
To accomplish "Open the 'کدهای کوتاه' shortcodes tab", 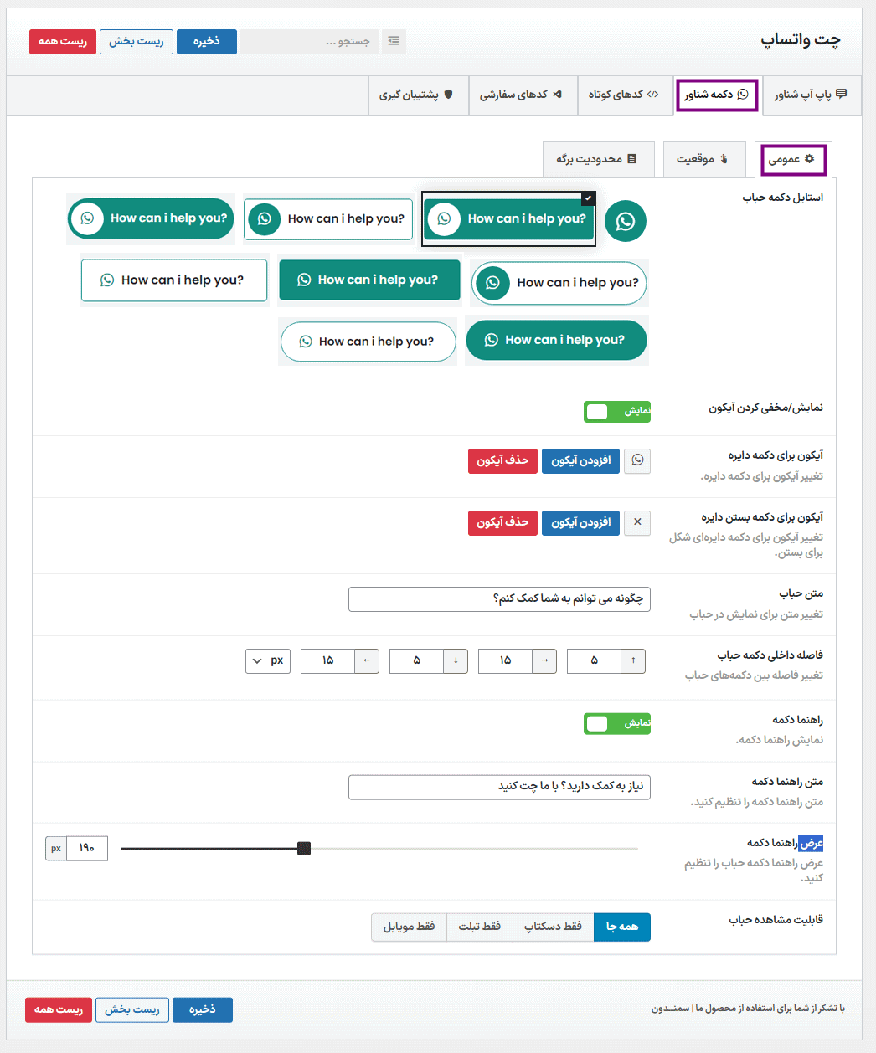I will (x=623, y=95).
